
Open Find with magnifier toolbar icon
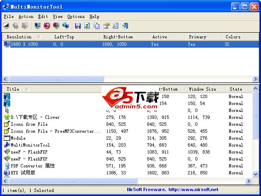115,26
